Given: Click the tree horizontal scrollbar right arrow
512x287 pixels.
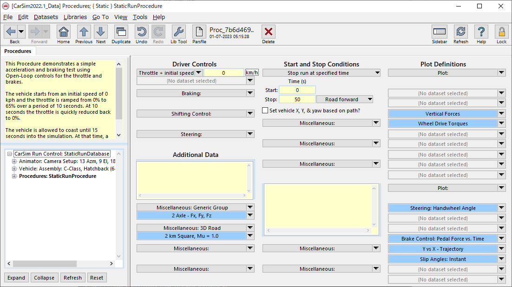Looking at the screenshot, I should coord(112,263).
